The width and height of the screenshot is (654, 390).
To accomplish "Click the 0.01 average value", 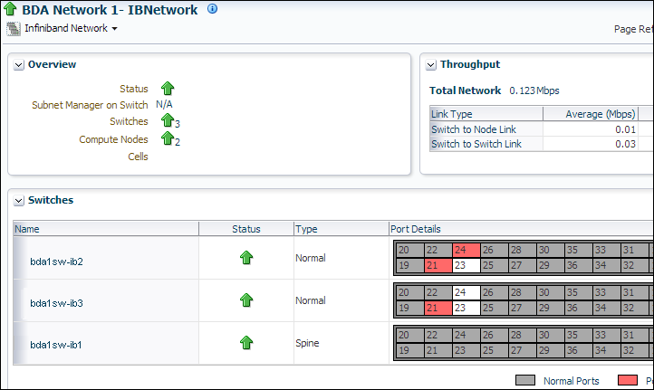I will 625,129.
